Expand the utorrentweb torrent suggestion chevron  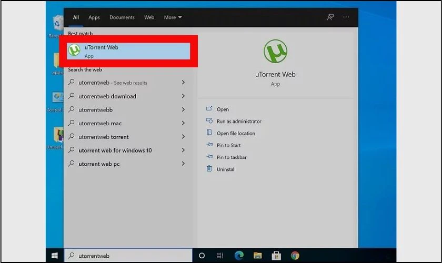tap(183, 136)
